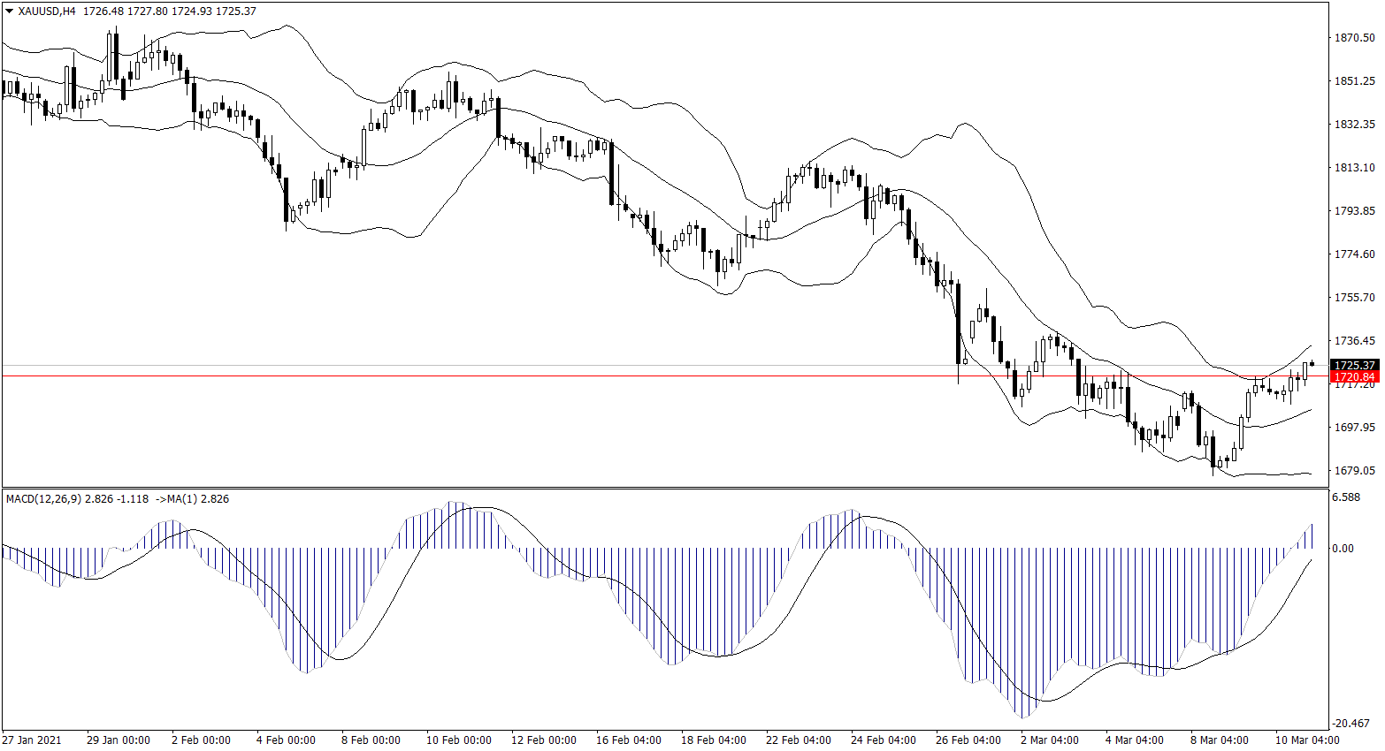Click the 10 Mar 04:00 time label
Viewport: 1385px width, 751px height.
tap(1306, 740)
